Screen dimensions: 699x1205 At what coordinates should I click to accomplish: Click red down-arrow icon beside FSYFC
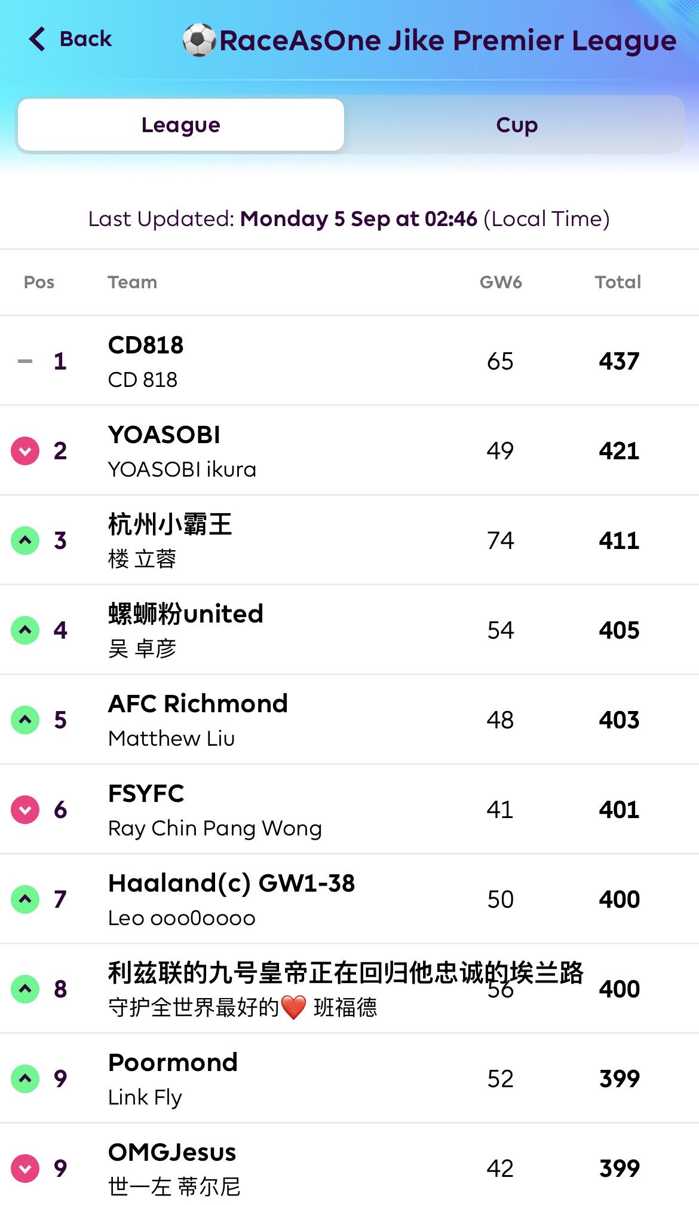pyautogui.click(x=25, y=810)
